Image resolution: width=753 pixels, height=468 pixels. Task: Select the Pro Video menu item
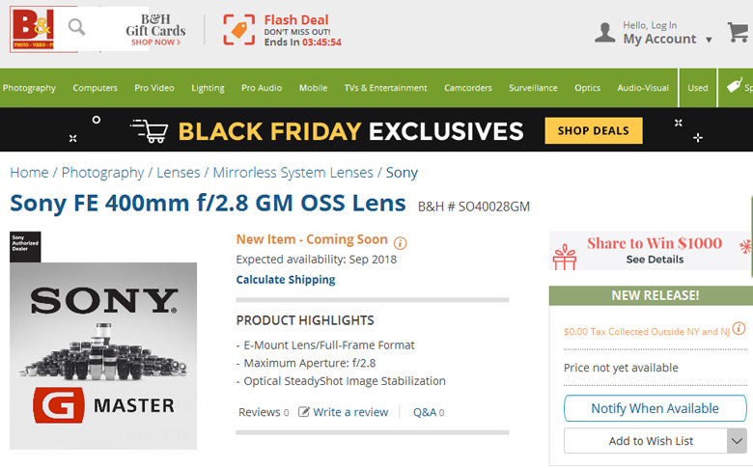coord(154,88)
